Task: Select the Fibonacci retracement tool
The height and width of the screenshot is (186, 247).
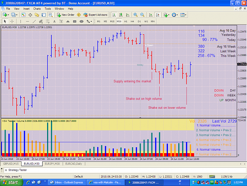Action: coord(47,21)
